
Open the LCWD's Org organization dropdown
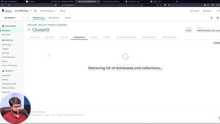(x=24, y=11)
